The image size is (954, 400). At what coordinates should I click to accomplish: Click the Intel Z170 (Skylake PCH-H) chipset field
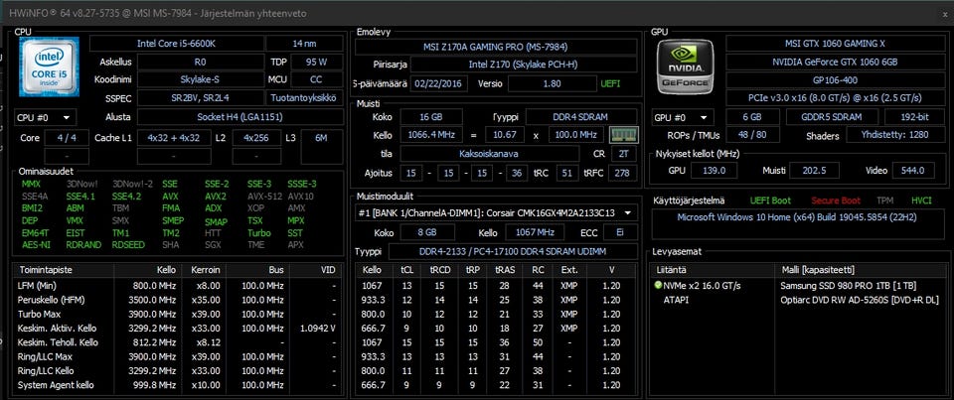pos(525,65)
